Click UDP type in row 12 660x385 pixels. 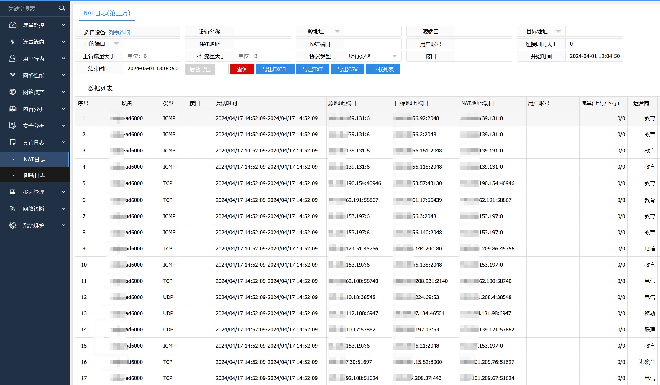pos(168,297)
